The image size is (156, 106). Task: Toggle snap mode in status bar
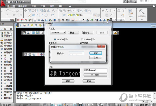41,105
